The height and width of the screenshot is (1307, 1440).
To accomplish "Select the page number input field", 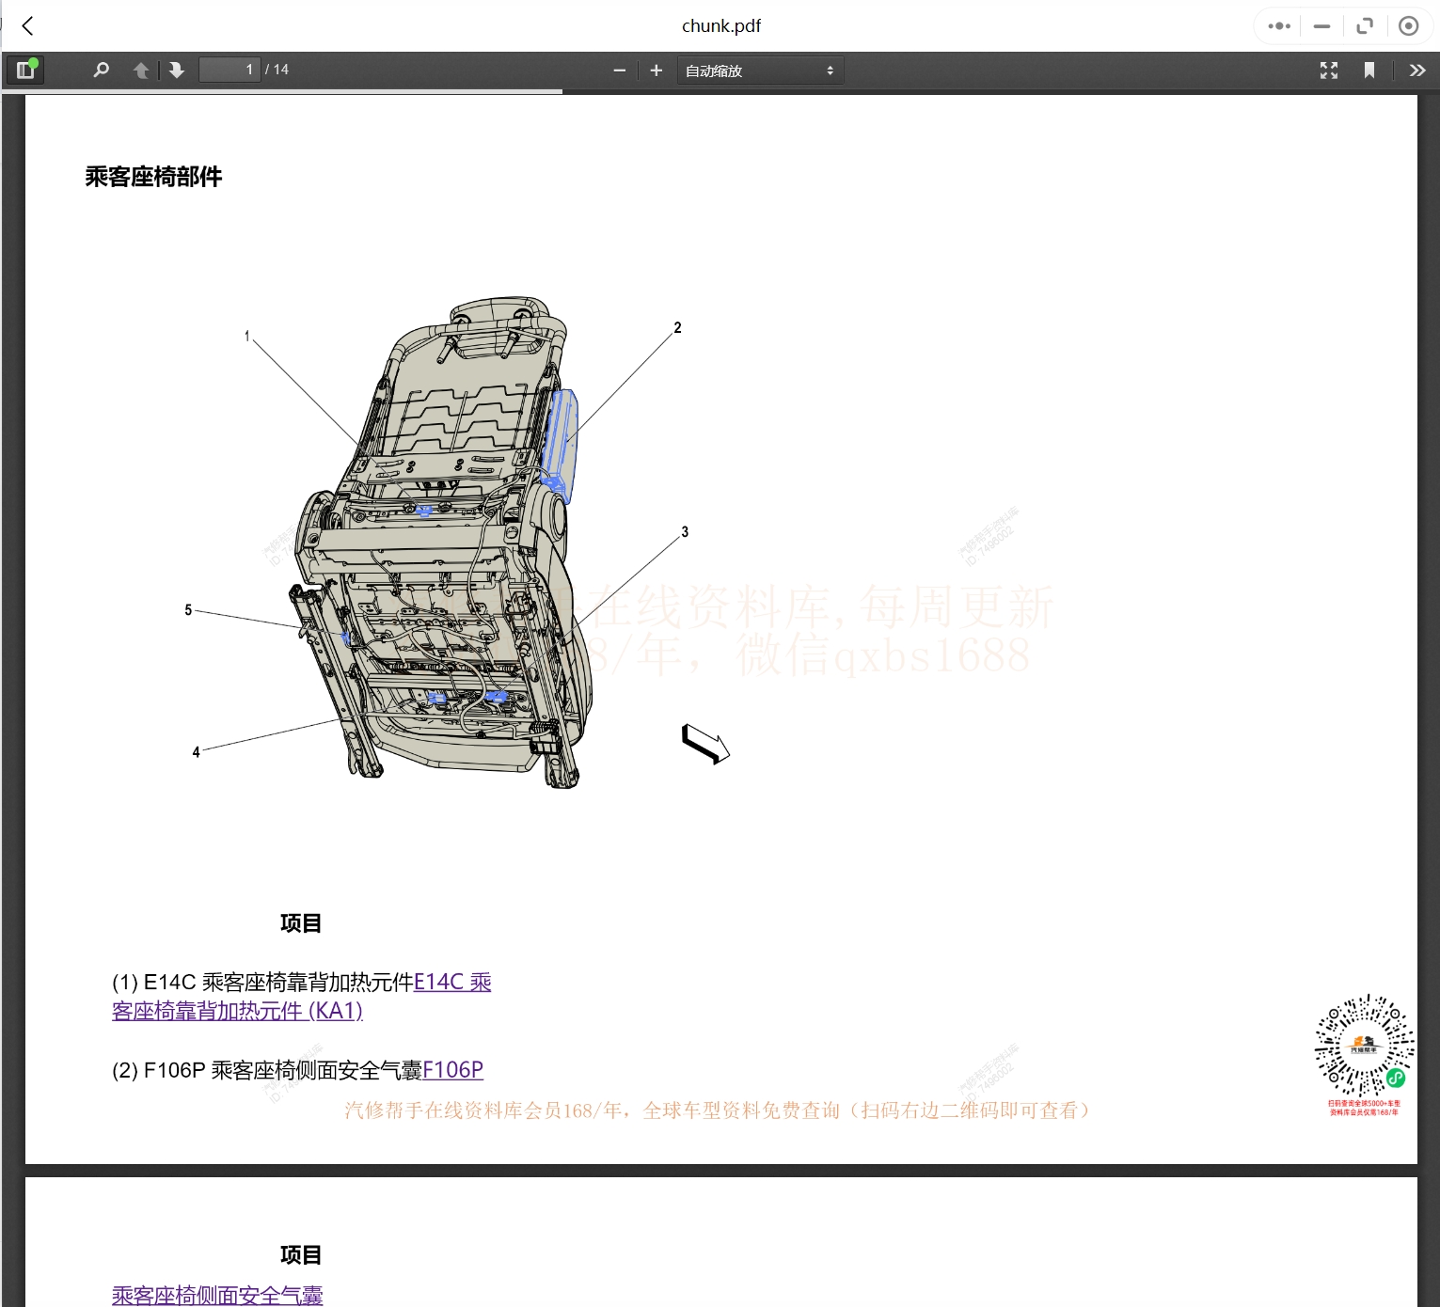I will tap(229, 69).
